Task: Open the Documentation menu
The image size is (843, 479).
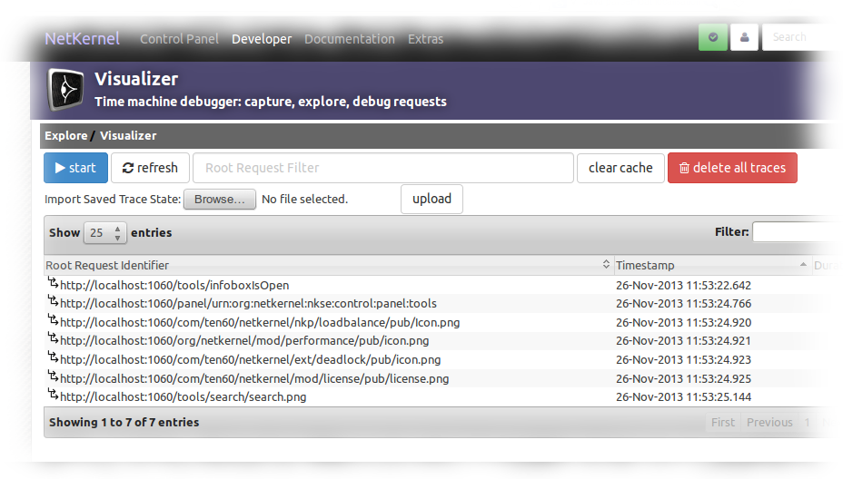Action: 350,39
